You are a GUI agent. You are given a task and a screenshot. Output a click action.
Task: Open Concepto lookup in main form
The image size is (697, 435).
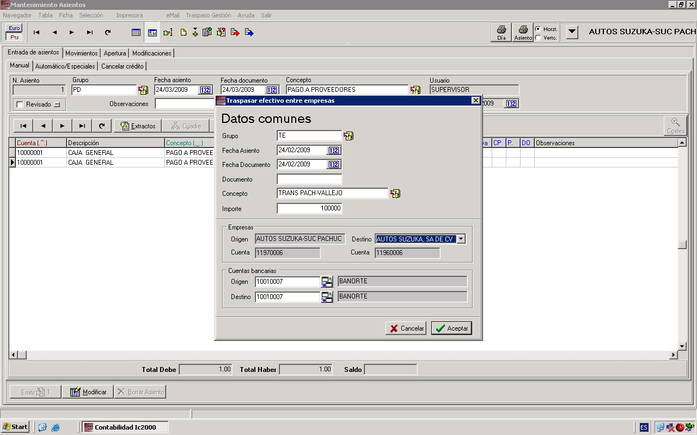point(415,90)
